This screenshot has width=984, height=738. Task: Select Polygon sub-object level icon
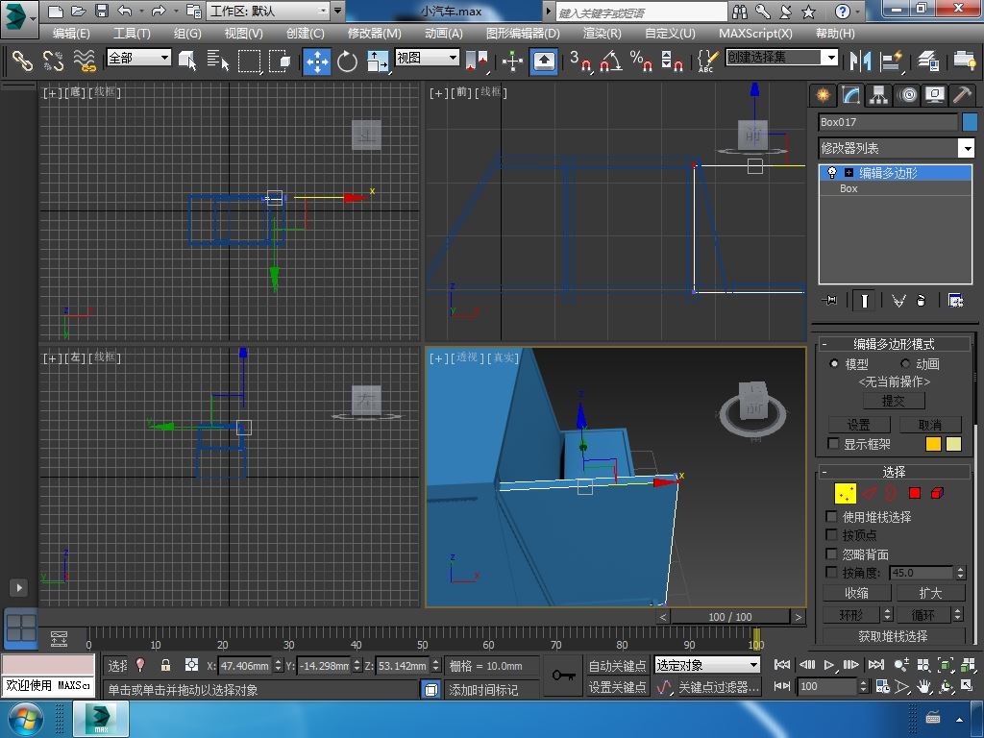click(x=914, y=493)
